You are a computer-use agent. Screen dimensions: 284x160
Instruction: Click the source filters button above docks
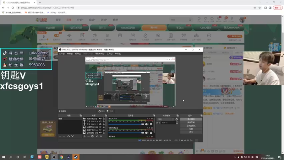pyautogui.click(x=110, y=111)
